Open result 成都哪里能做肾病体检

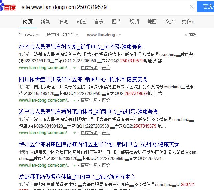tap(77, 177)
